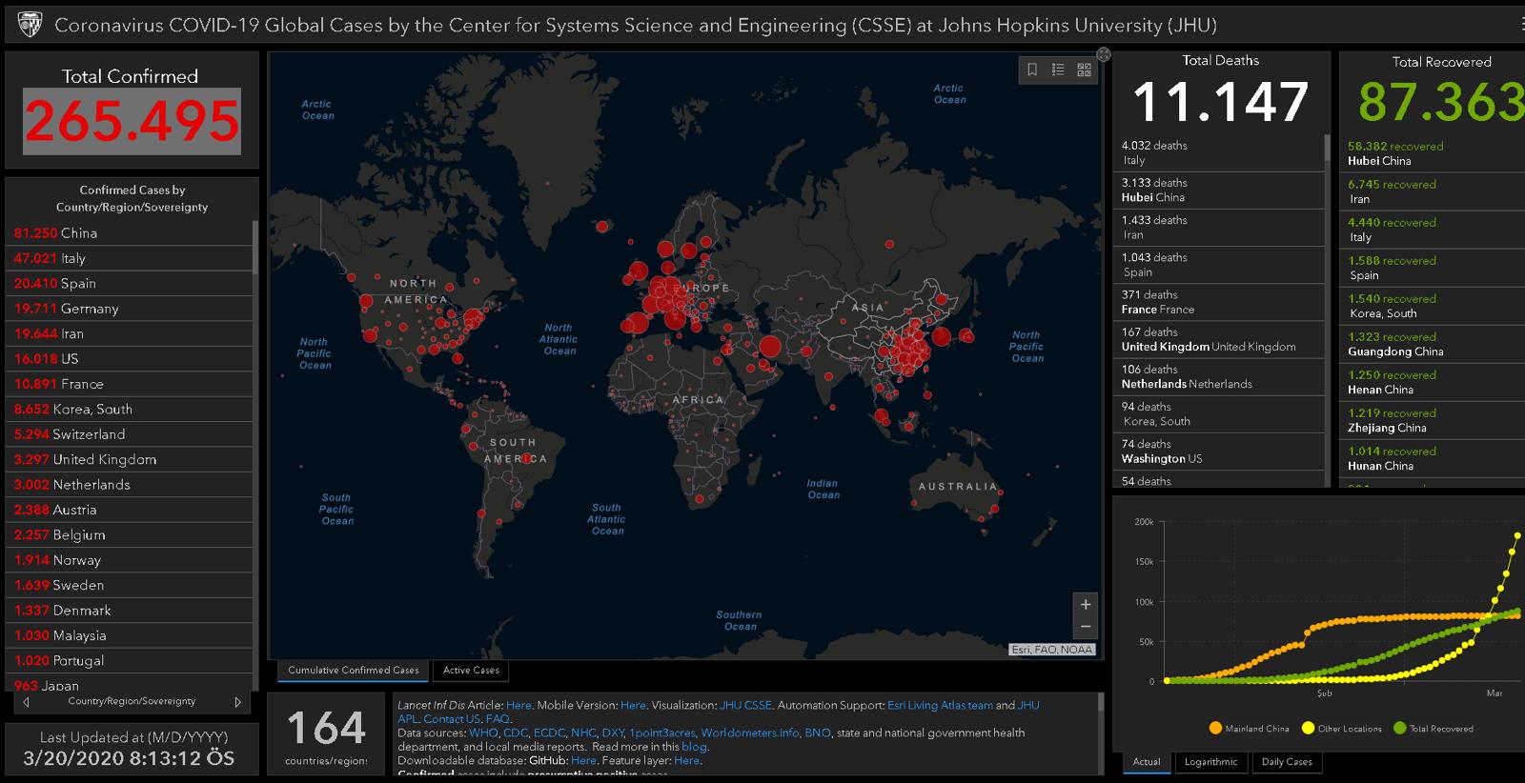Select Portugal in confirmed cases list
The image size is (1525, 783).
(129, 661)
